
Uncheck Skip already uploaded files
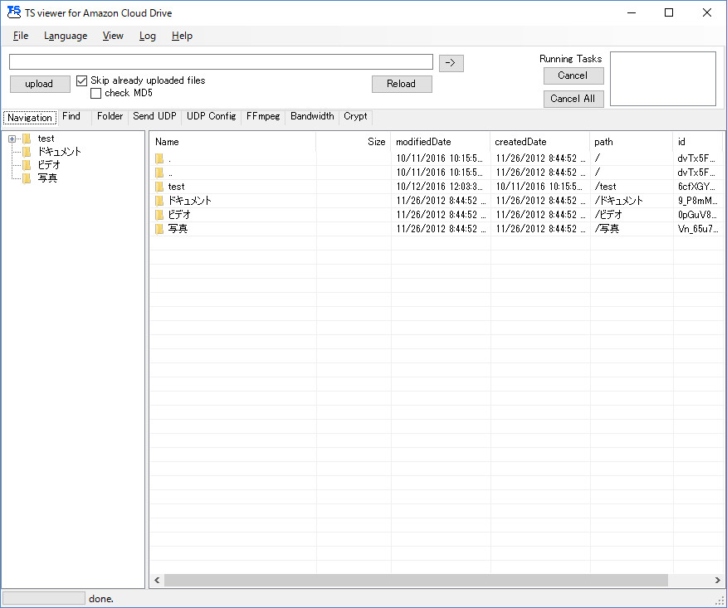82,80
